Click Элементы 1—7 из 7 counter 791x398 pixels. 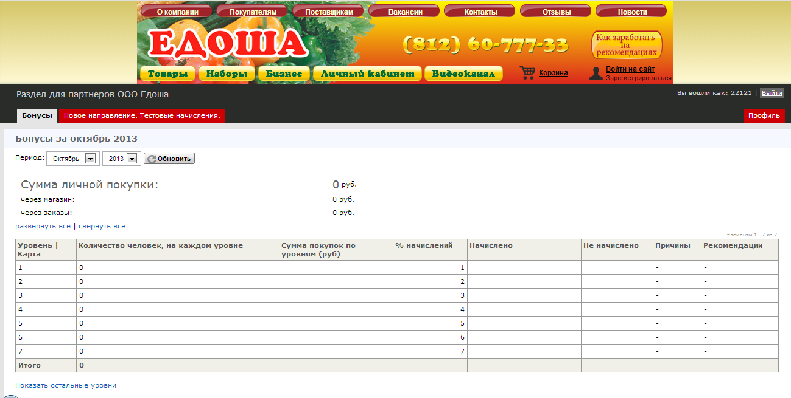pos(752,235)
